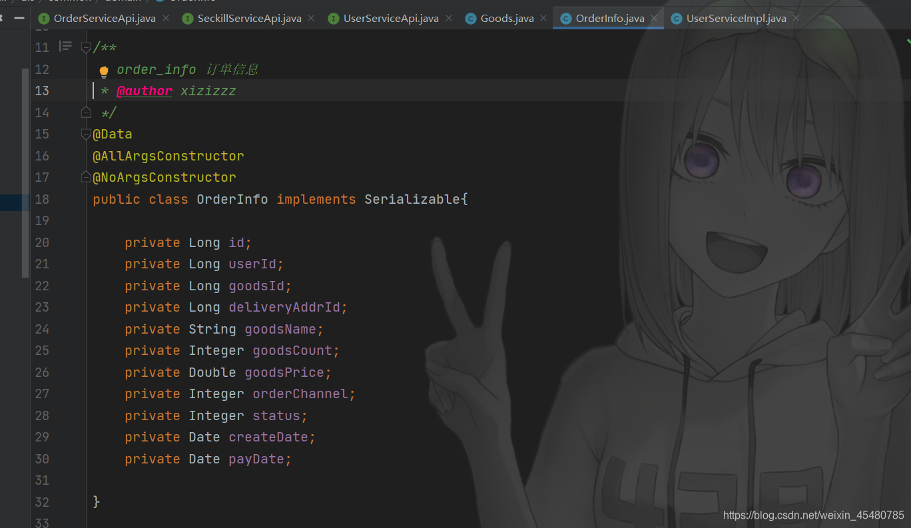Click line number 18 in the gutter
This screenshot has height=528, width=911.
pos(42,199)
